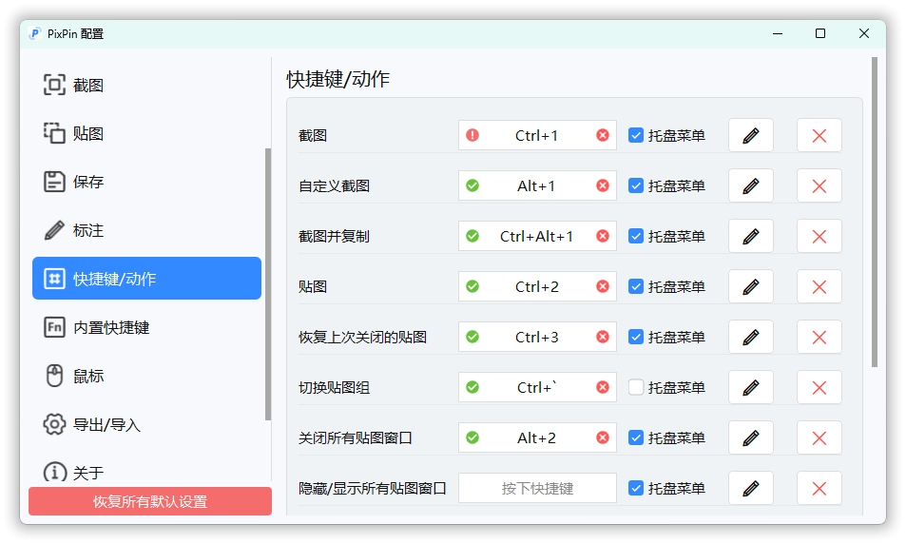Toggle 托盘菜单 checkbox for 恢复上次关闭的贴图
Screen dimensions: 906x544
pos(636,338)
